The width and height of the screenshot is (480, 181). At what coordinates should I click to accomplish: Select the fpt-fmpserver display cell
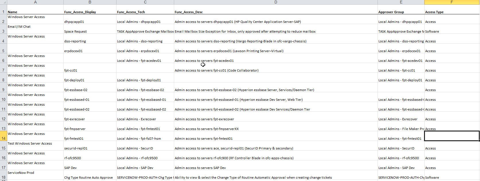(x=90, y=126)
